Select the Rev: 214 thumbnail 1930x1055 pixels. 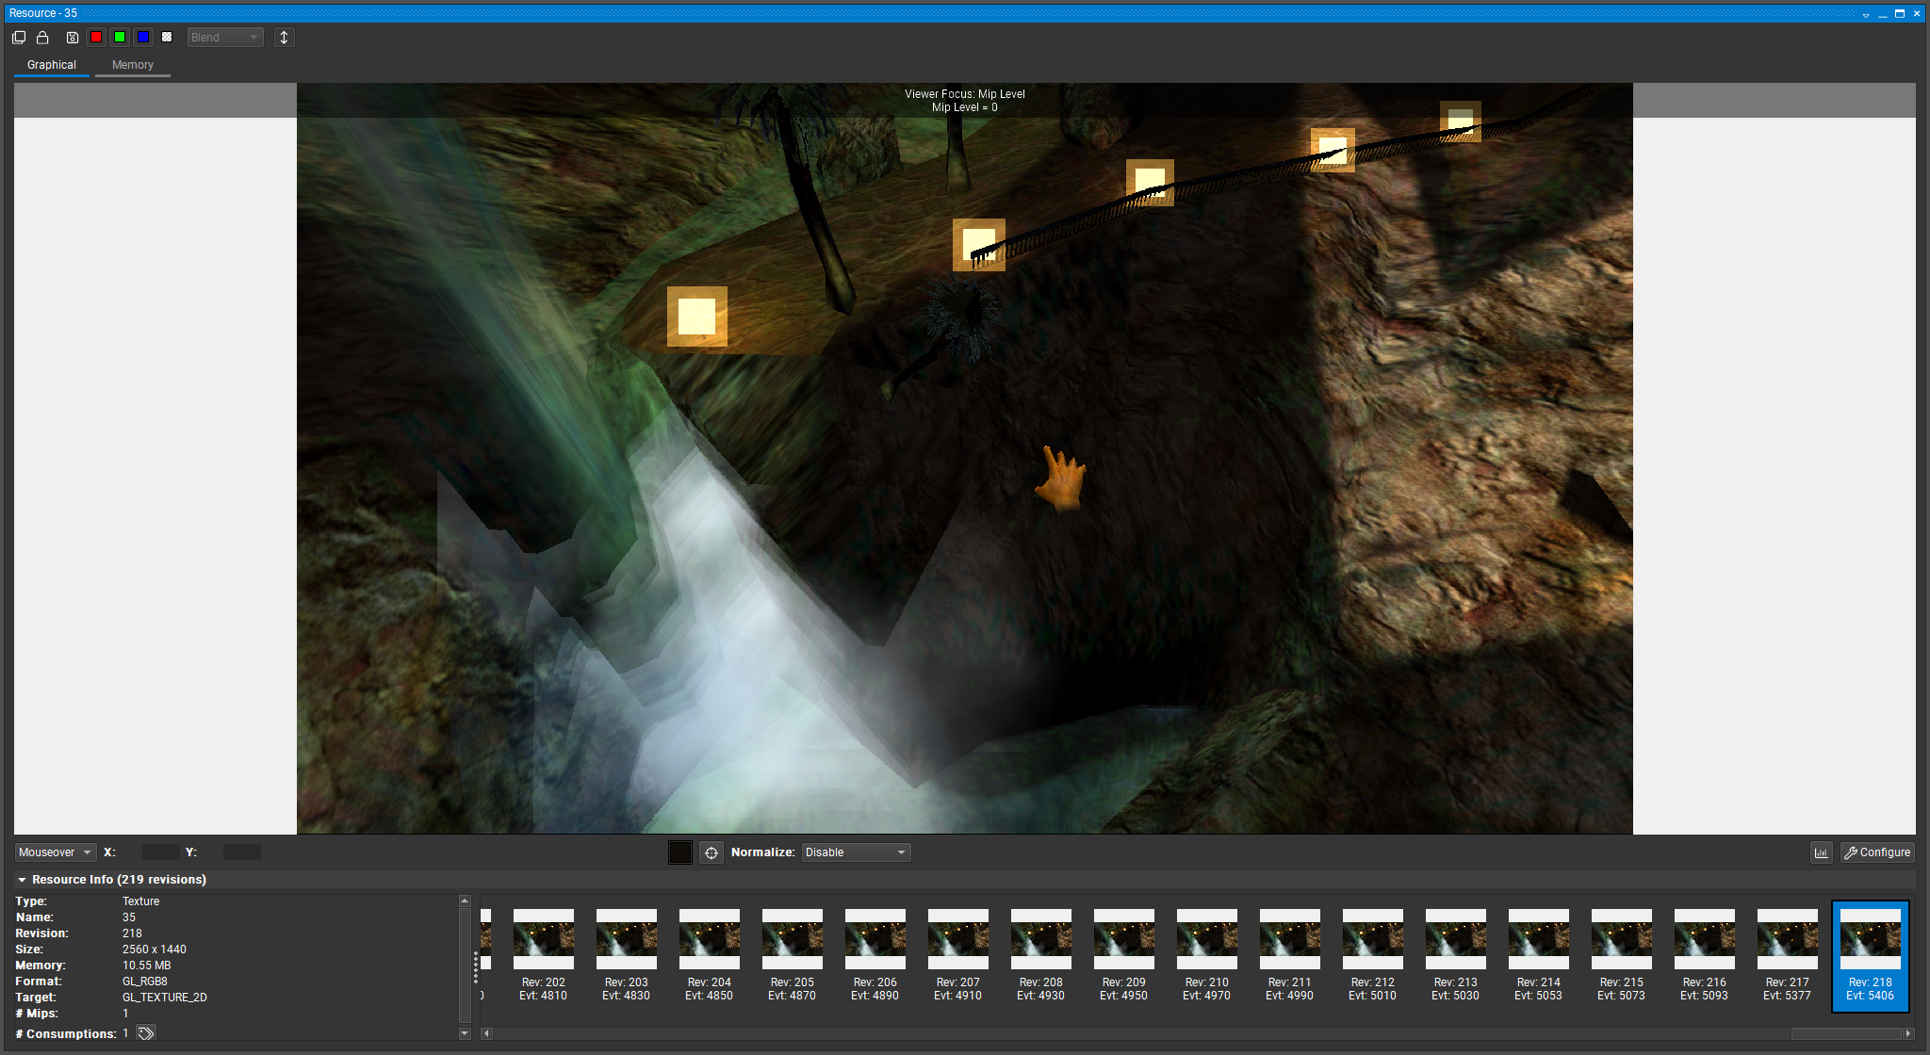tap(1539, 954)
